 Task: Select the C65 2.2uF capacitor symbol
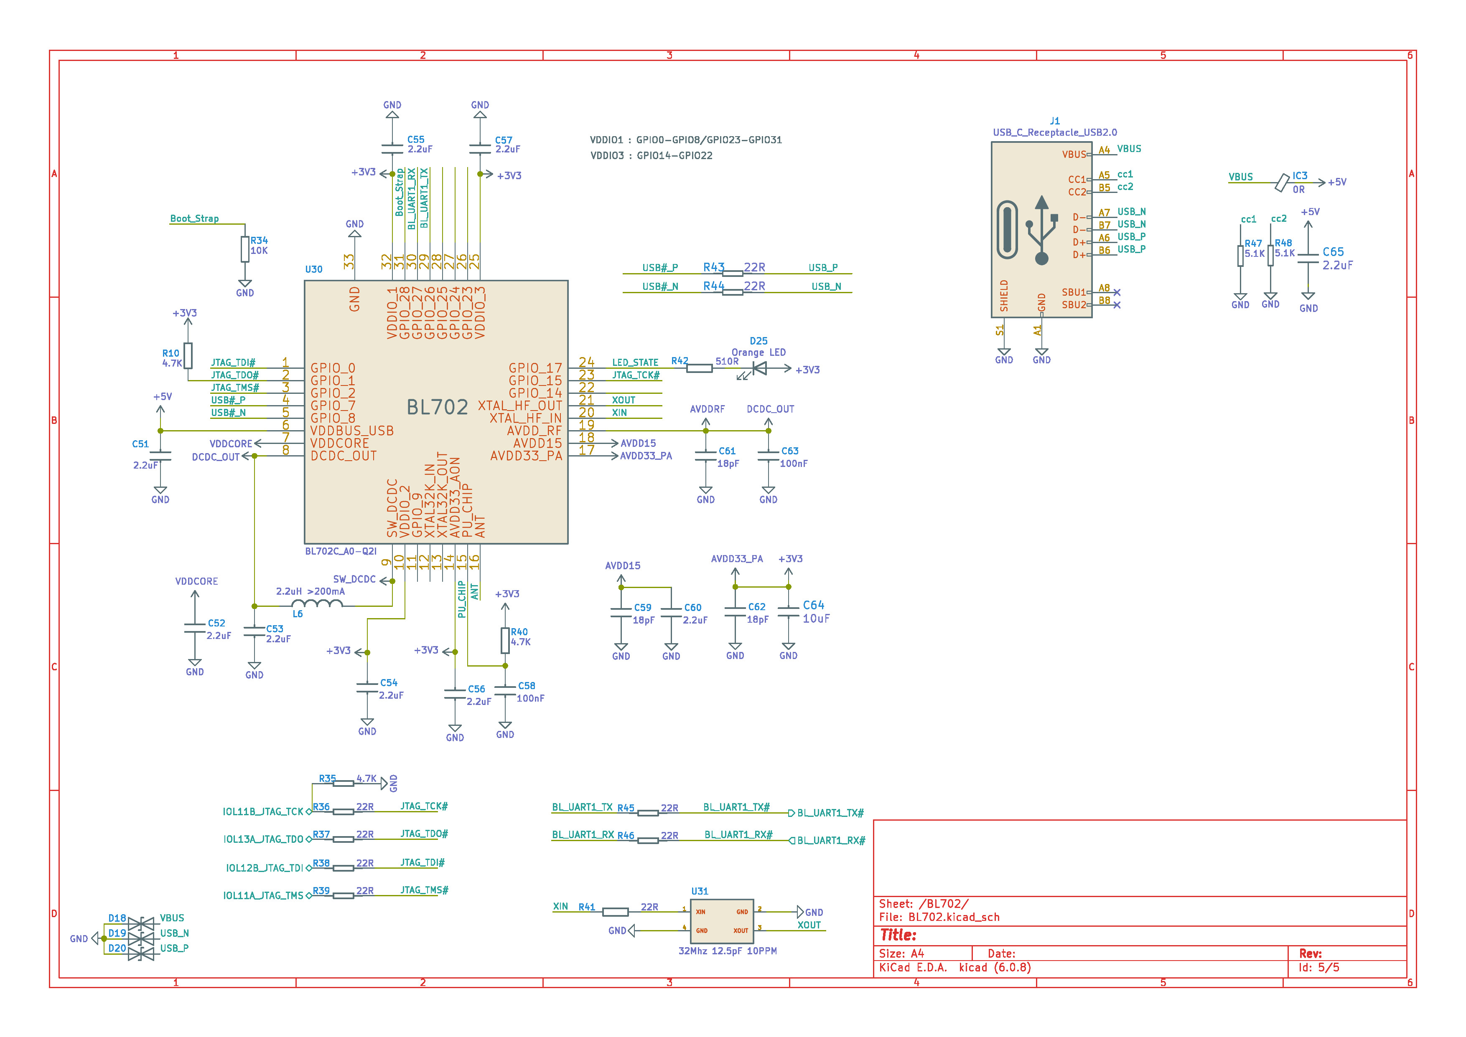pyautogui.click(x=1308, y=258)
